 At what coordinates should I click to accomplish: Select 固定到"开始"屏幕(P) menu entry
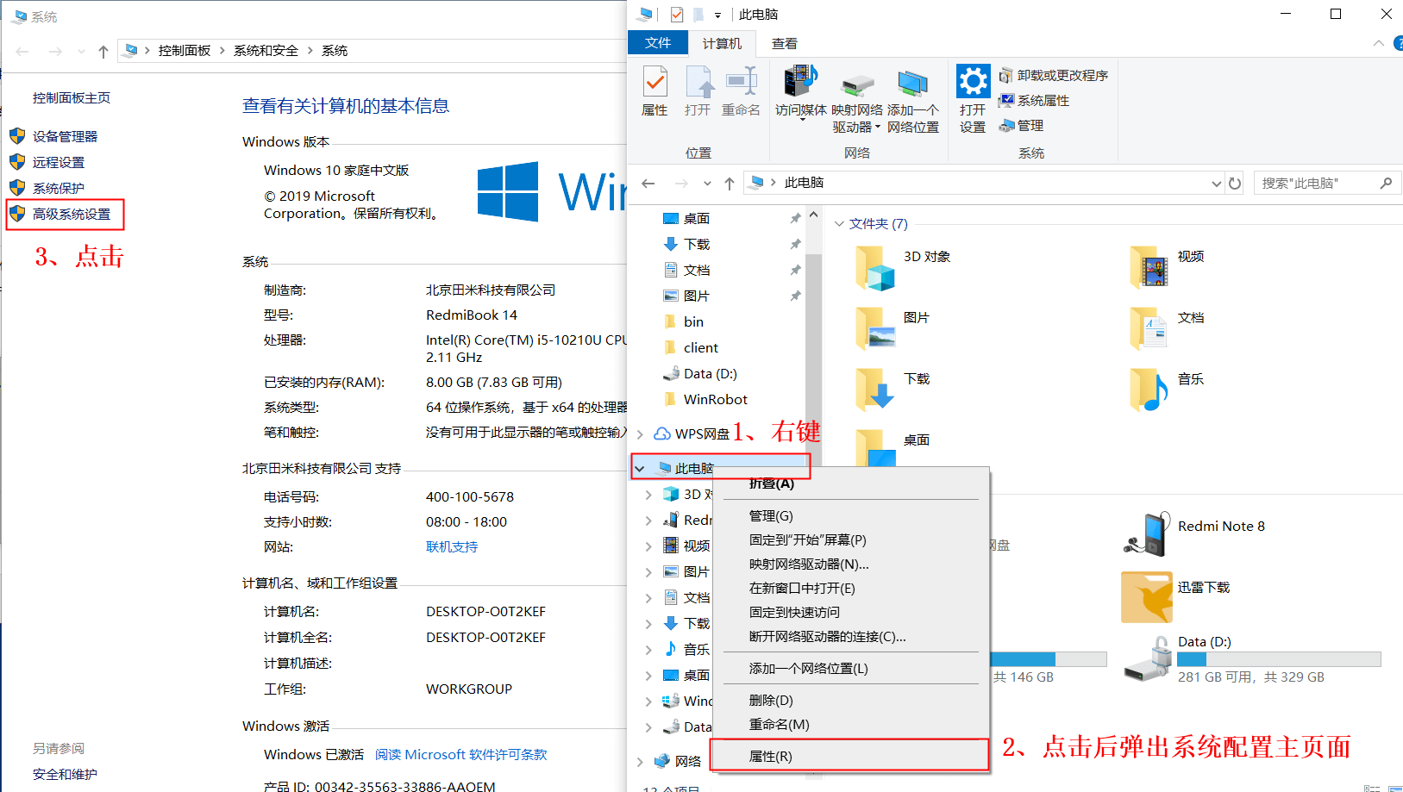(x=850, y=539)
